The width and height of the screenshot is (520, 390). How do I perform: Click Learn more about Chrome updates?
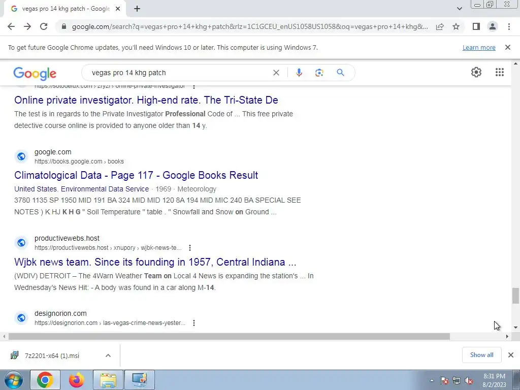click(x=479, y=47)
